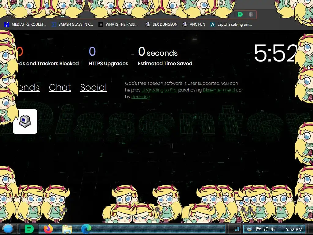Open the network tray icon
The height and width of the screenshot is (235, 313).
tap(266, 229)
